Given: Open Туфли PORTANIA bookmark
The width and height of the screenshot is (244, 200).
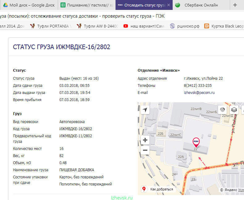Looking at the screenshot, I should point(50,26).
